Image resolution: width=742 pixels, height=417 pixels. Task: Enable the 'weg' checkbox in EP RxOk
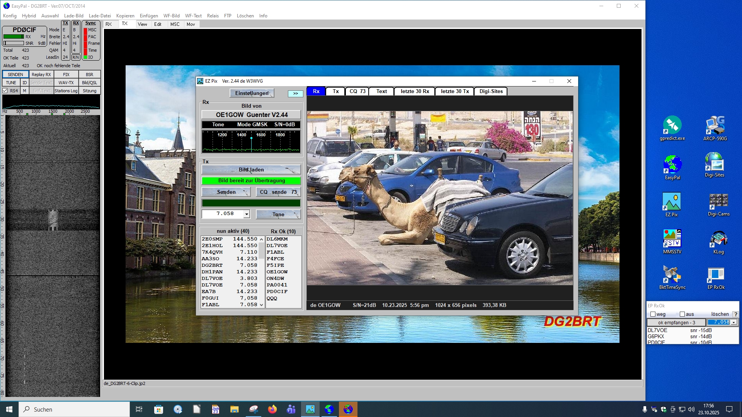pyautogui.click(x=653, y=314)
